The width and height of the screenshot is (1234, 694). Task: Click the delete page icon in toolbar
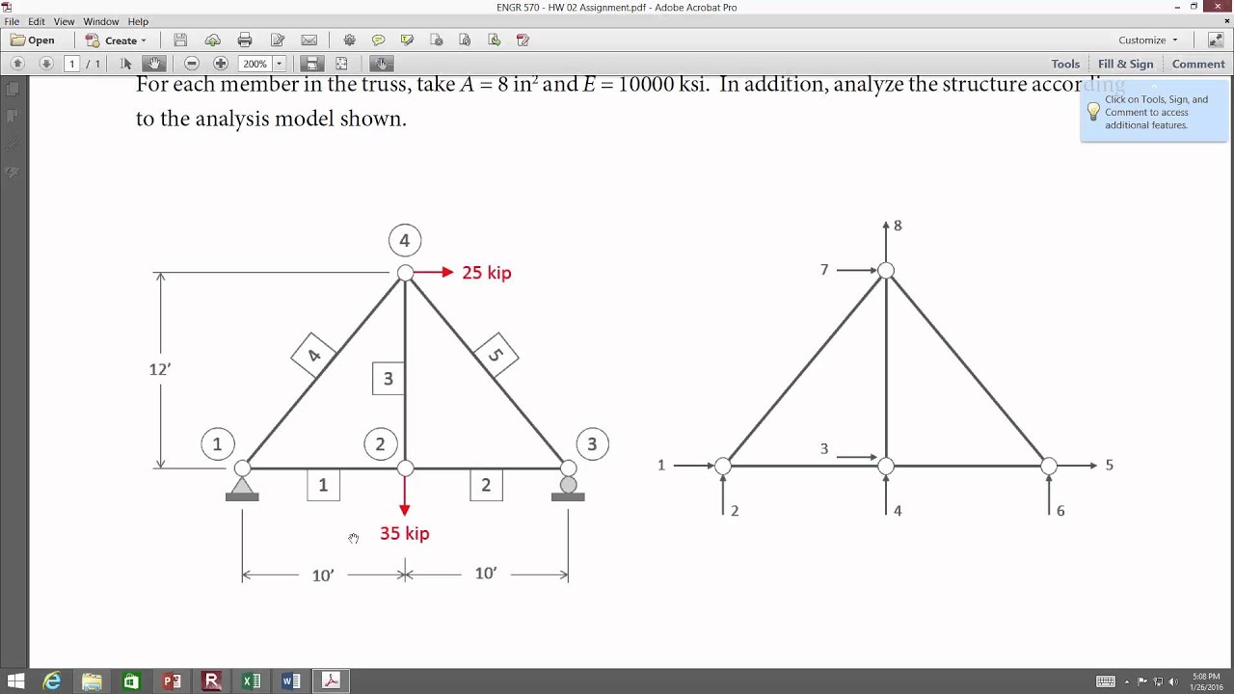point(437,40)
